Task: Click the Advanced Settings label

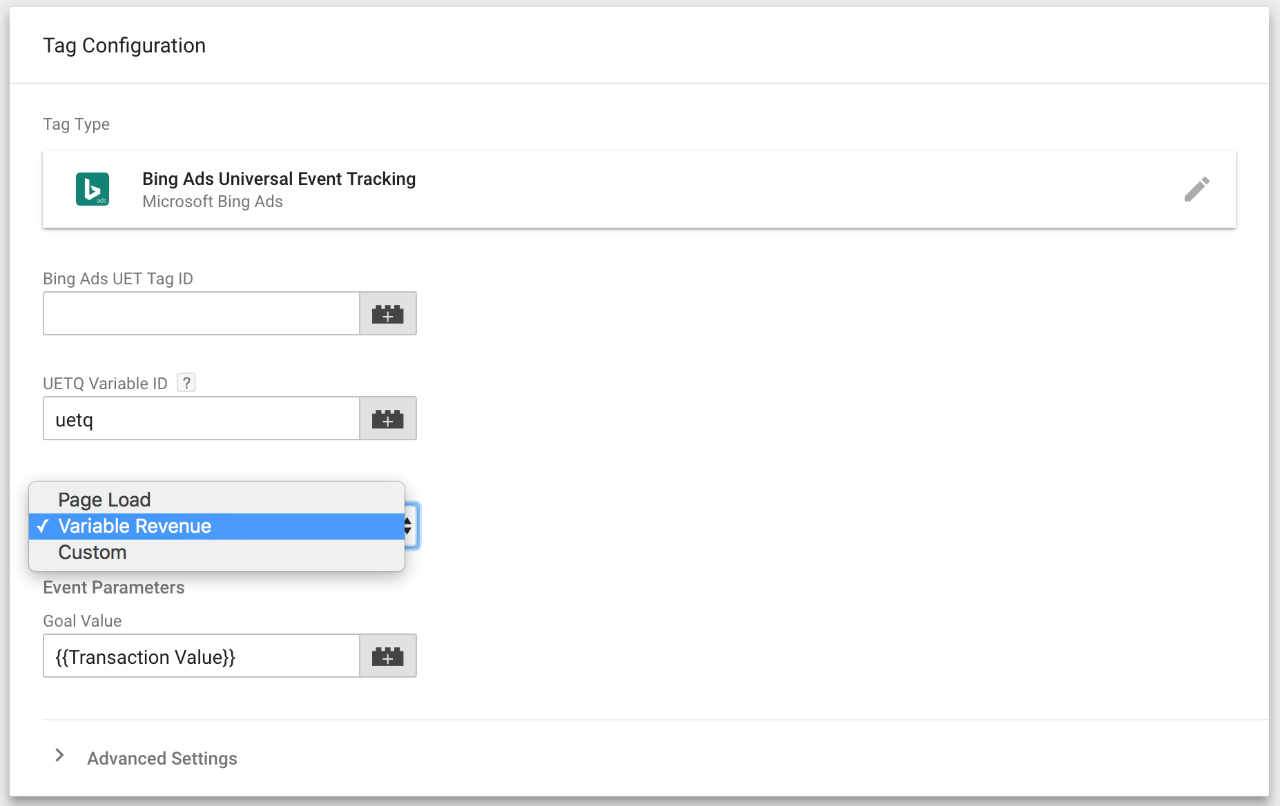Action: pos(162,758)
